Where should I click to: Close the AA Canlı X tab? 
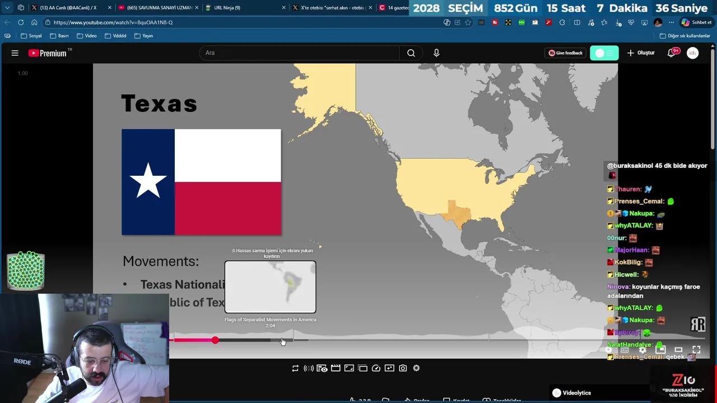[109, 8]
